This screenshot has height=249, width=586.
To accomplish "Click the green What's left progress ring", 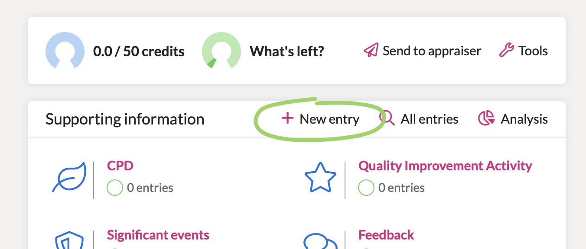I will pyautogui.click(x=221, y=51).
